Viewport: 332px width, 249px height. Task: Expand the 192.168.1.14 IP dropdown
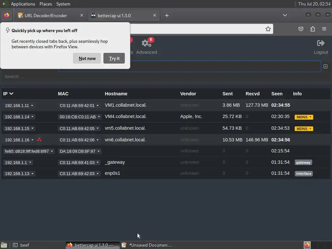coord(19,117)
